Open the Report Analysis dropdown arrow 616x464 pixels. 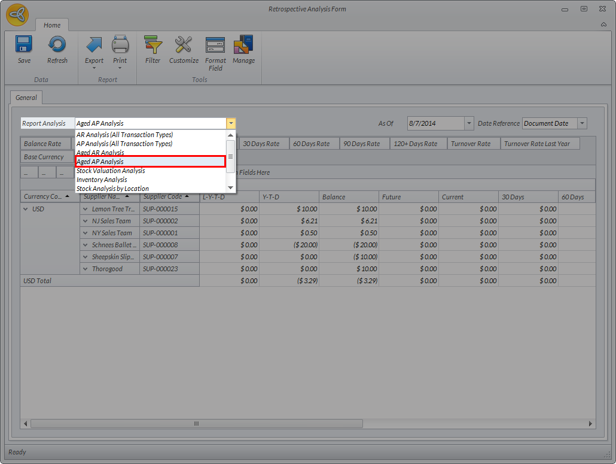pos(231,123)
